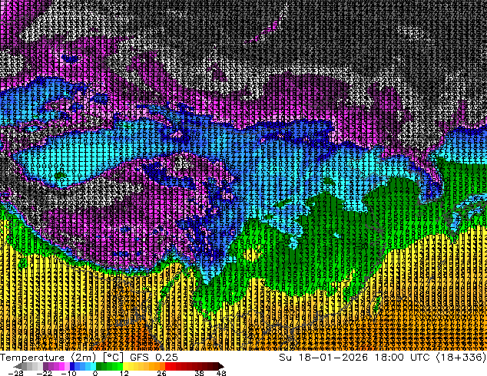Click the '-28' legend value

pos(16,373)
